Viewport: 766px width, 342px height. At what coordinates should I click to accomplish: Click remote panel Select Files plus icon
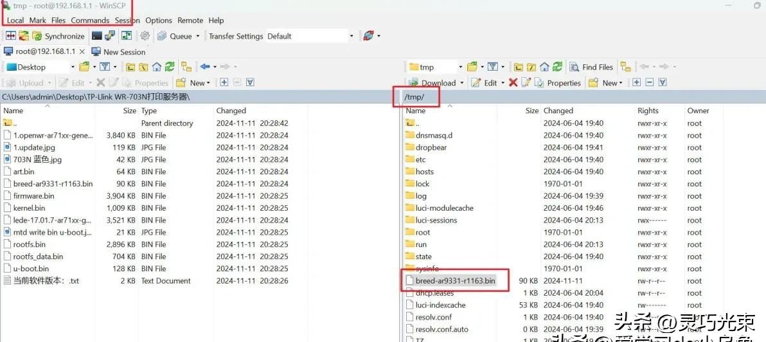pyautogui.click(x=637, y=82)
